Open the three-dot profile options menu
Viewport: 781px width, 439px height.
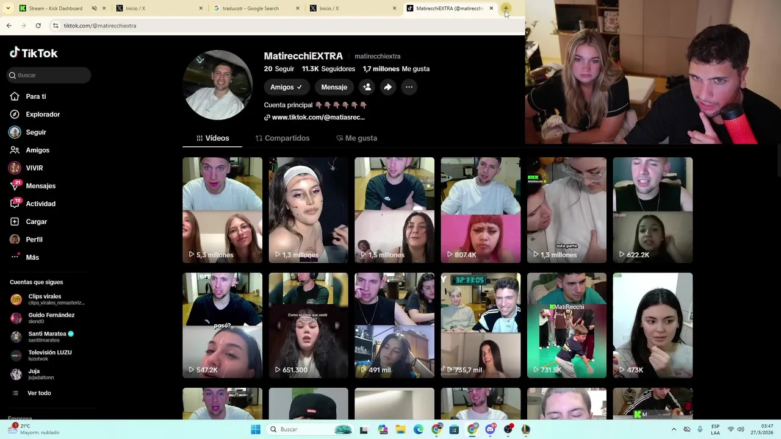tap(409, 87)
